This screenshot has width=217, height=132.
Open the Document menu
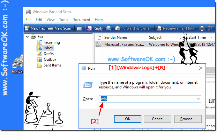(x=81, y=20)
